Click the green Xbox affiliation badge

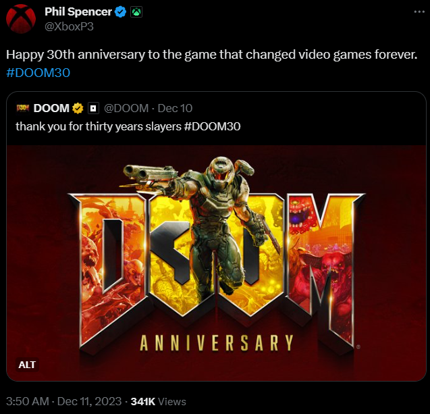136,12
